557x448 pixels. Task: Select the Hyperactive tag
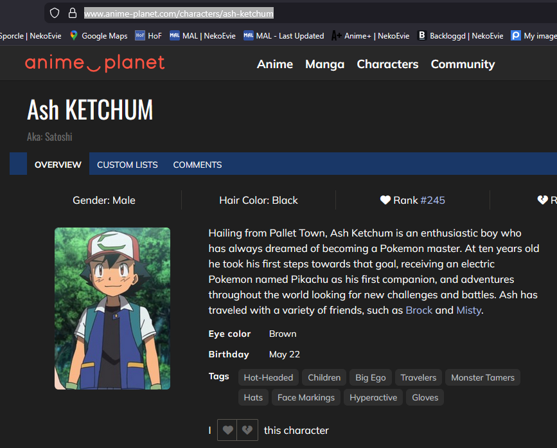click(x=373, y=397)
